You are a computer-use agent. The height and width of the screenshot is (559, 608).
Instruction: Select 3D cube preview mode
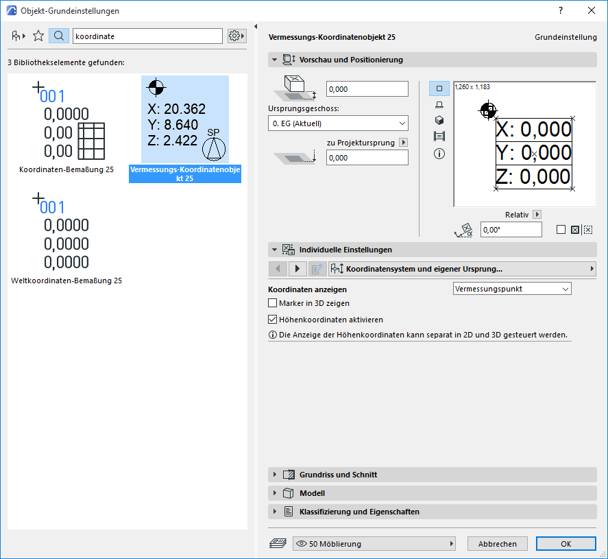(x=439, y=120)
